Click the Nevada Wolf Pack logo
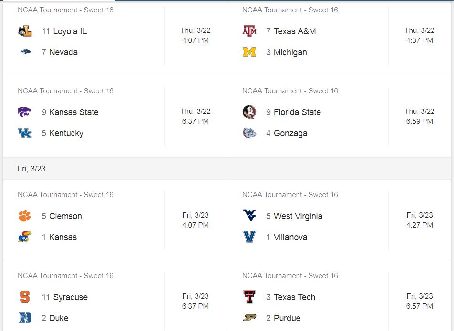 [25, 52]
